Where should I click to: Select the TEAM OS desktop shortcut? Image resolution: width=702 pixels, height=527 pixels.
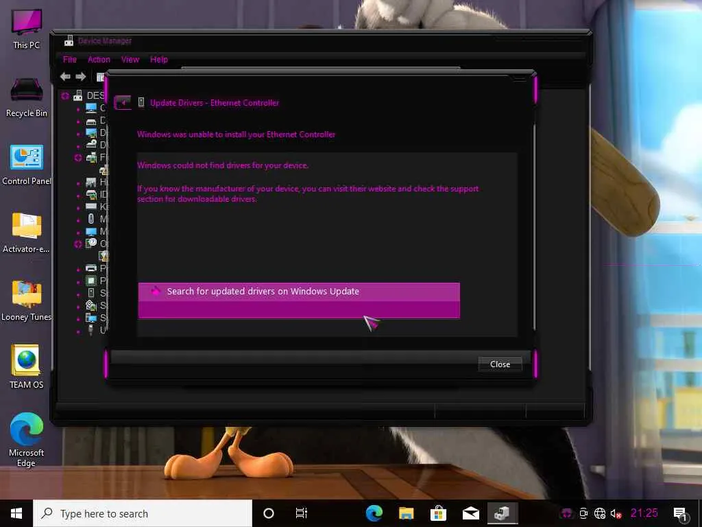pyautogui.click(x=27, y=366)
